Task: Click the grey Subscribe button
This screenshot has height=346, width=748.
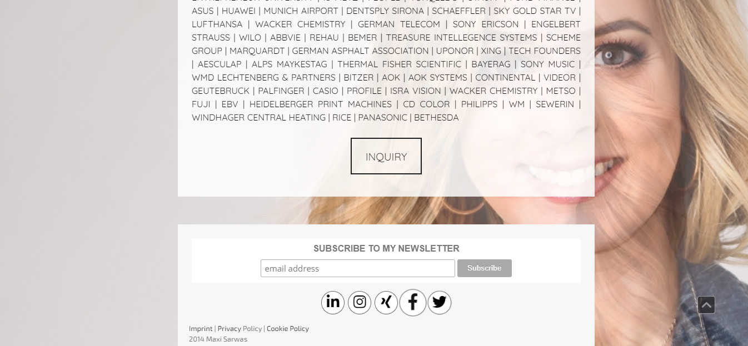Action: pyautogui.click(x=485, y=268)
